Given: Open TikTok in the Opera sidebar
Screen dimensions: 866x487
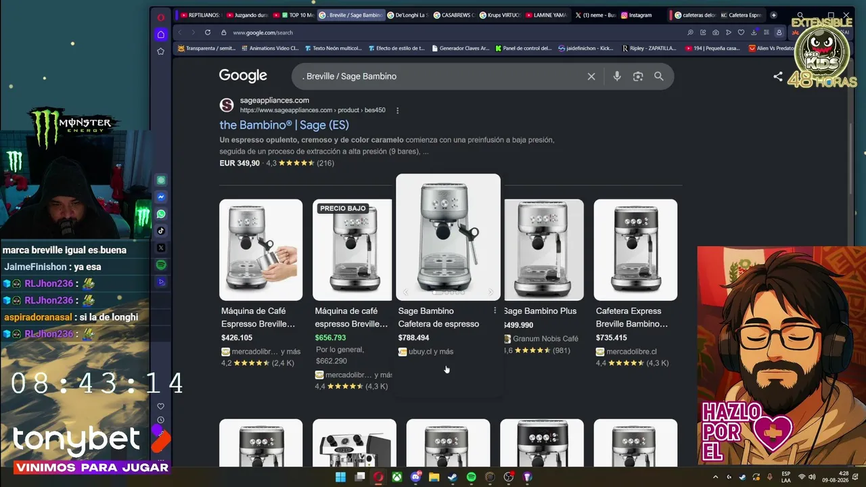Looking at the screenshot, I should (161, 231).
